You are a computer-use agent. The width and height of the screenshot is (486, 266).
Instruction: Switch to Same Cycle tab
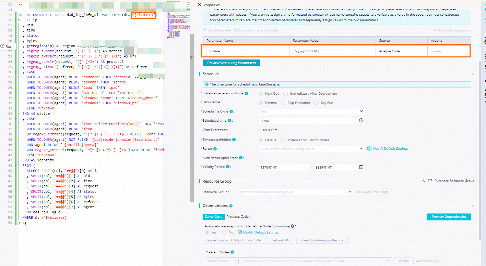(x=214, y=217)
